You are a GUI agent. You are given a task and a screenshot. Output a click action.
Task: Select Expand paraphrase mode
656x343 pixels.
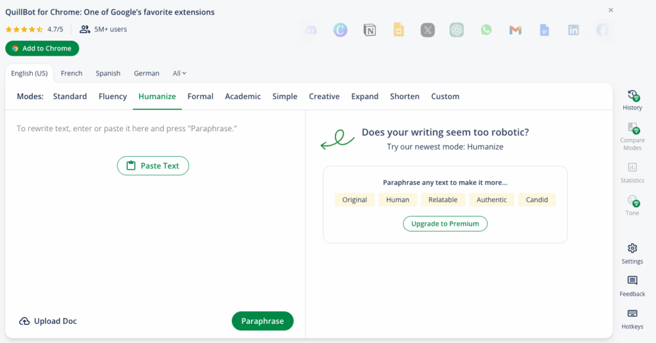click(x=365, y=97)
